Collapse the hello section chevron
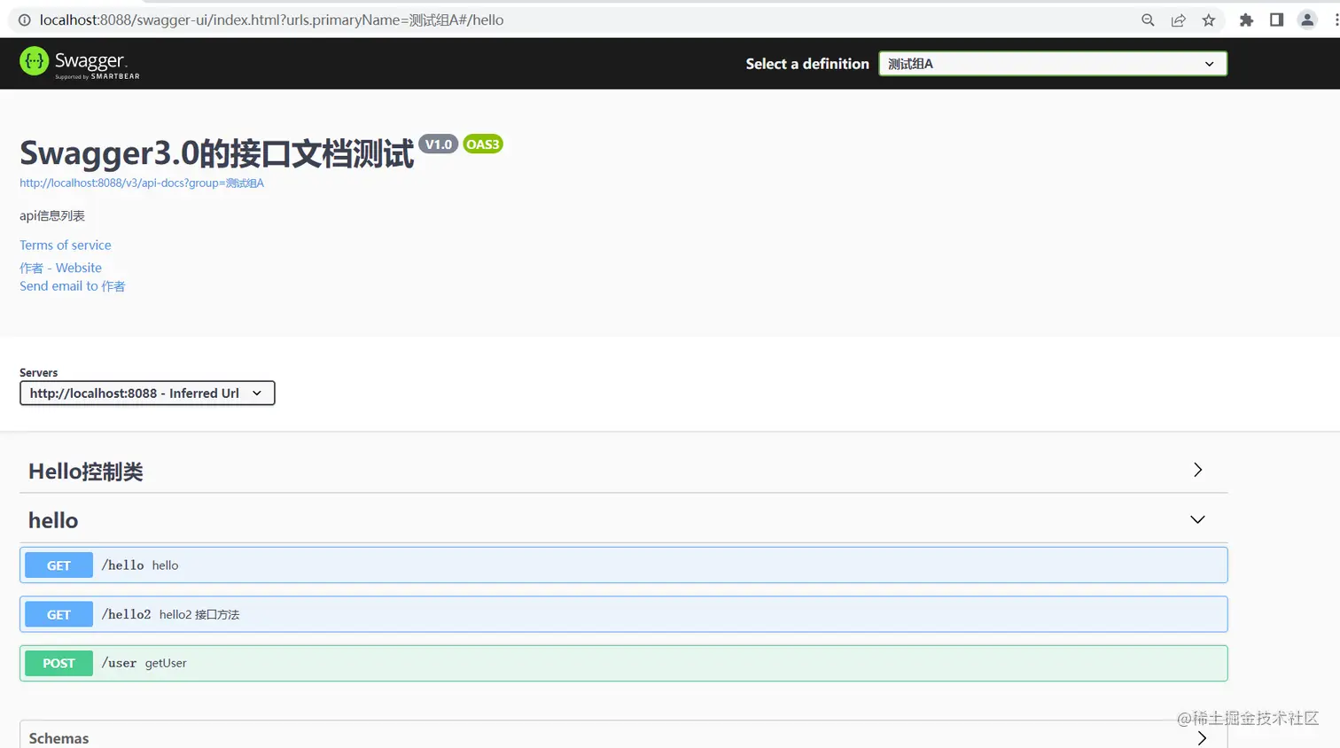Screen dimensions: 1340x748 pos(1197,519)
